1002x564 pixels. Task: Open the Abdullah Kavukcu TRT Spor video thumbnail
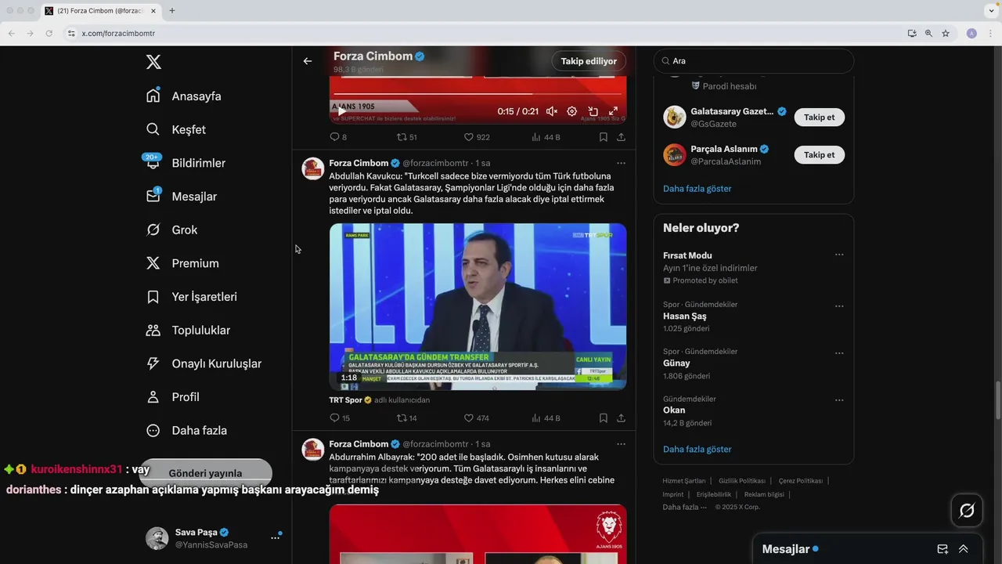[478, 306]
